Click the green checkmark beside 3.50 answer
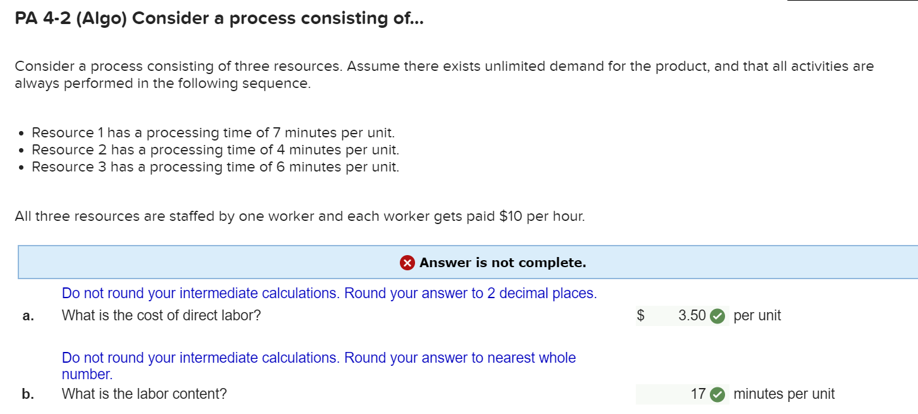918x414 pixels. point(717,315)
